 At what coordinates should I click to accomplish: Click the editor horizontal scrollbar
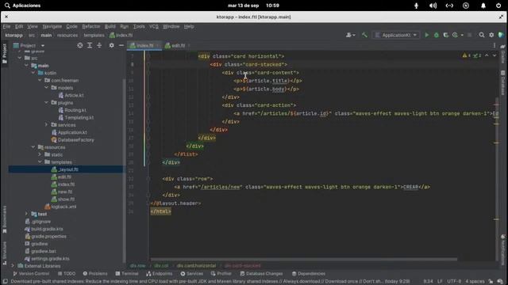click(x=304, y=259)
